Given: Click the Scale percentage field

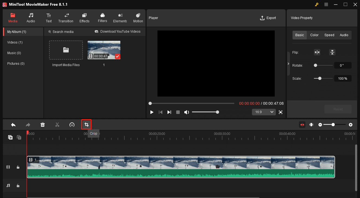Looking at the screenshot, I should pyautogui.click(x=343, y=78).
